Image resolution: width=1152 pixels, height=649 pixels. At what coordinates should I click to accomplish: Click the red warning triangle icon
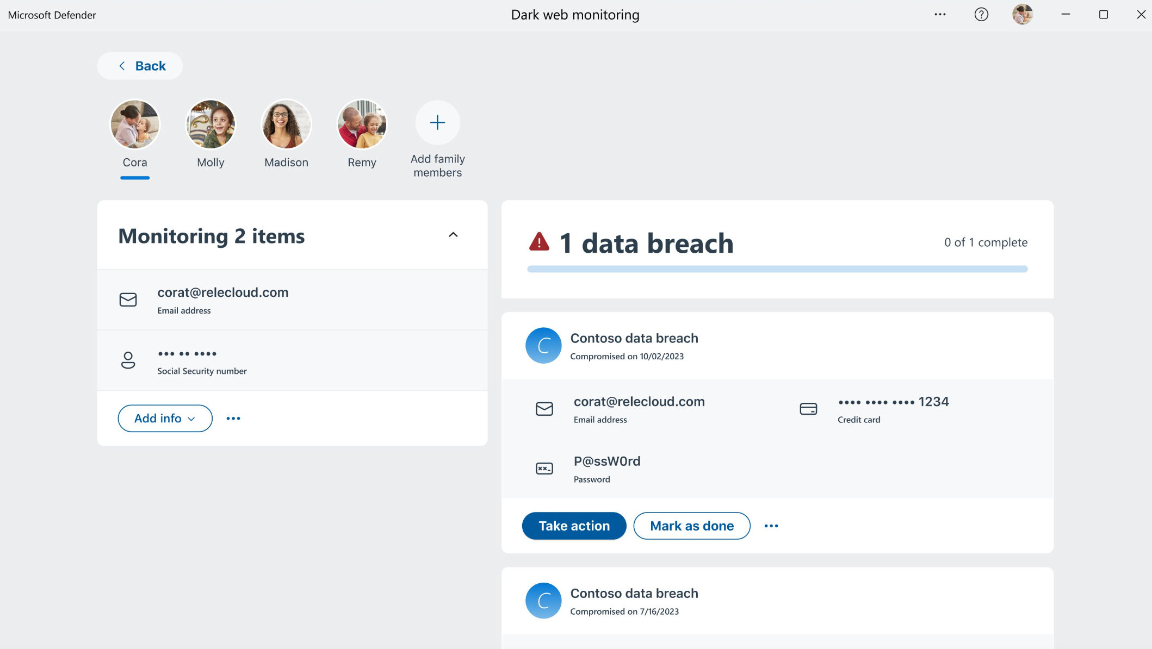(539, 242)
